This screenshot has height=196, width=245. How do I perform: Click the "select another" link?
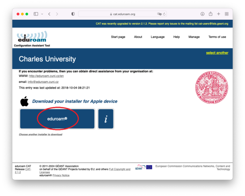click(x=217, y=53)
